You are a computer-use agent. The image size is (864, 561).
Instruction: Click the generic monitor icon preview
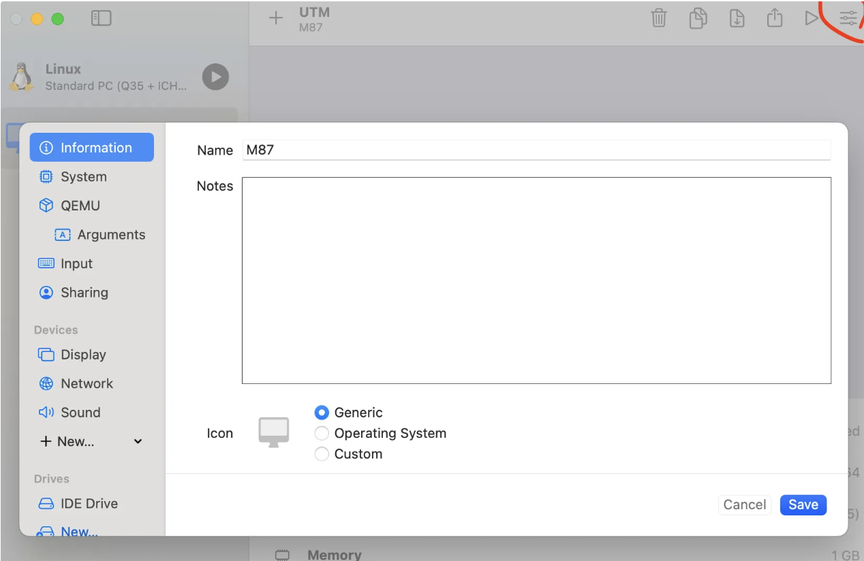[x=274, y=432]
